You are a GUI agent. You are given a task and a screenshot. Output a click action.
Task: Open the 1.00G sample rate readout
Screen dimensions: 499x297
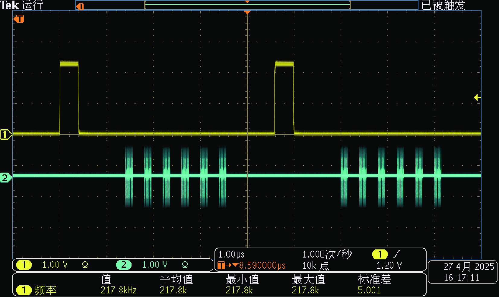[327, 255]
